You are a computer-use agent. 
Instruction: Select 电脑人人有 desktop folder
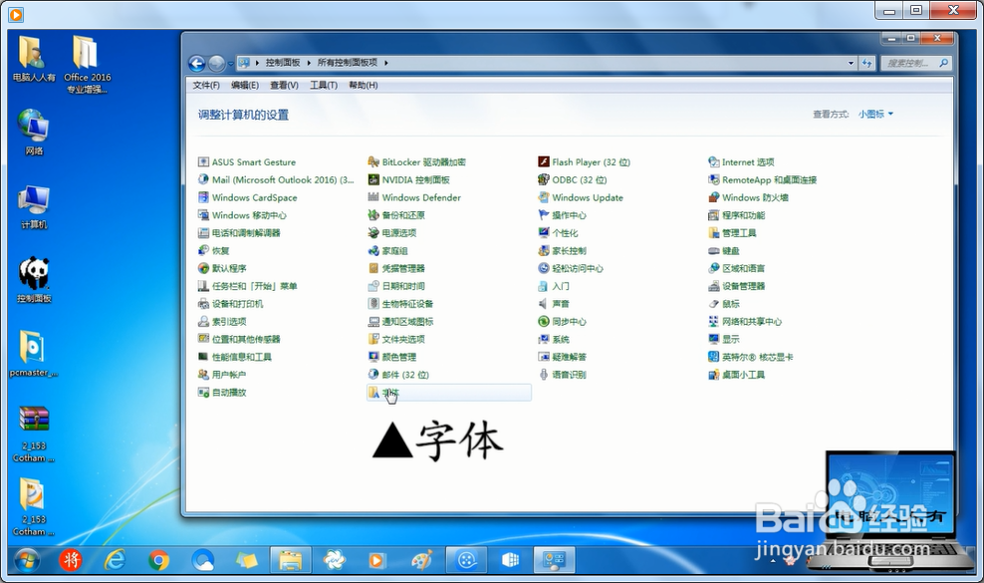(34, 59)
